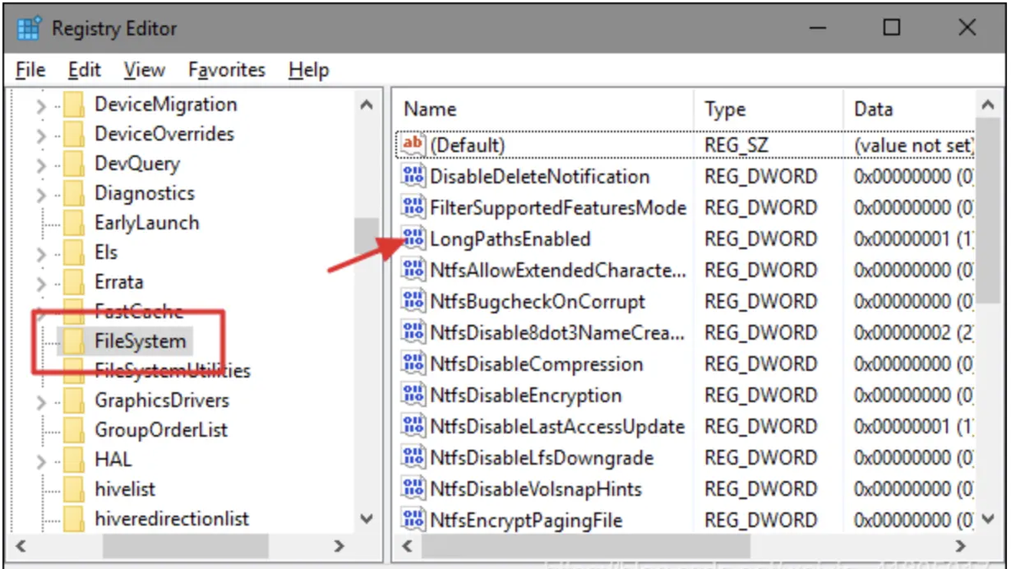This screenshot has height=569, width=1011.
Task: Click the Registry Editor title bar icon
Action: point(29,28)
